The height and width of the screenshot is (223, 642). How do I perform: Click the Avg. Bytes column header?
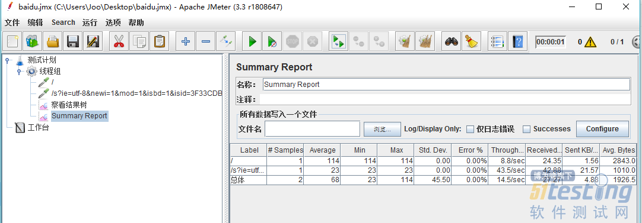coord(618,150)
